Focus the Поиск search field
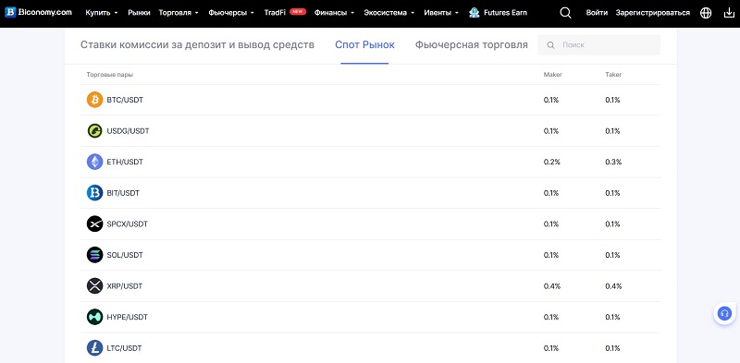Viewport: 740px width, 363px height. (599, 45)
